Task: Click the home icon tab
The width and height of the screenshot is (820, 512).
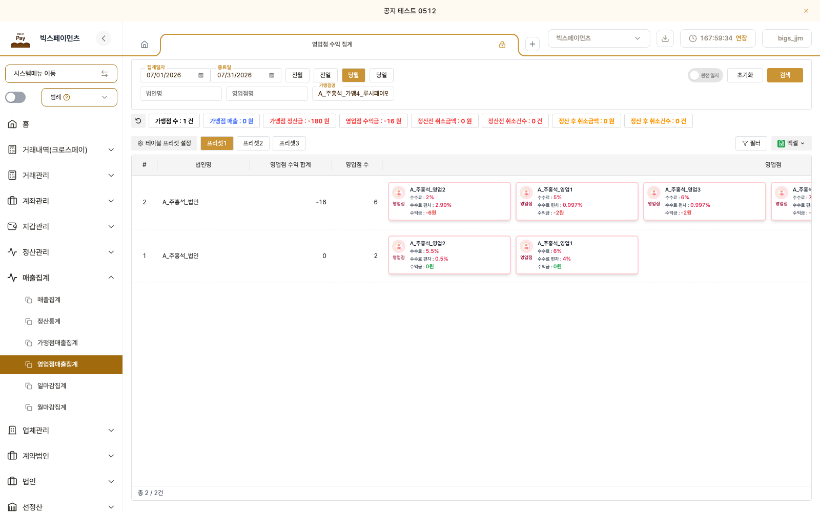Action: 145,45
